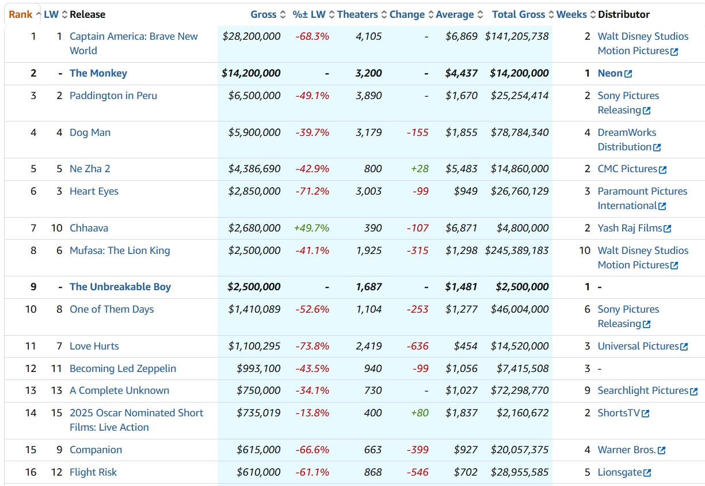
Task: Open the Companion release link
Action: pos(96,450)
